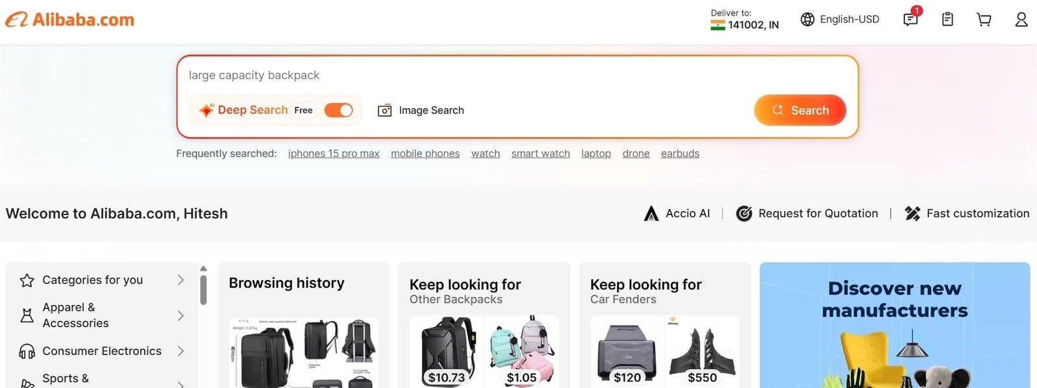
Task: Select Apparel & Accessories in the sidebar
Action: 75,315
